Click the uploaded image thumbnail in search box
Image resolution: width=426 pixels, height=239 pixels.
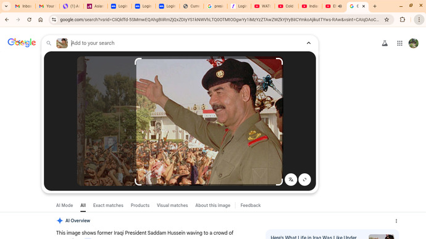coord(62,43)
